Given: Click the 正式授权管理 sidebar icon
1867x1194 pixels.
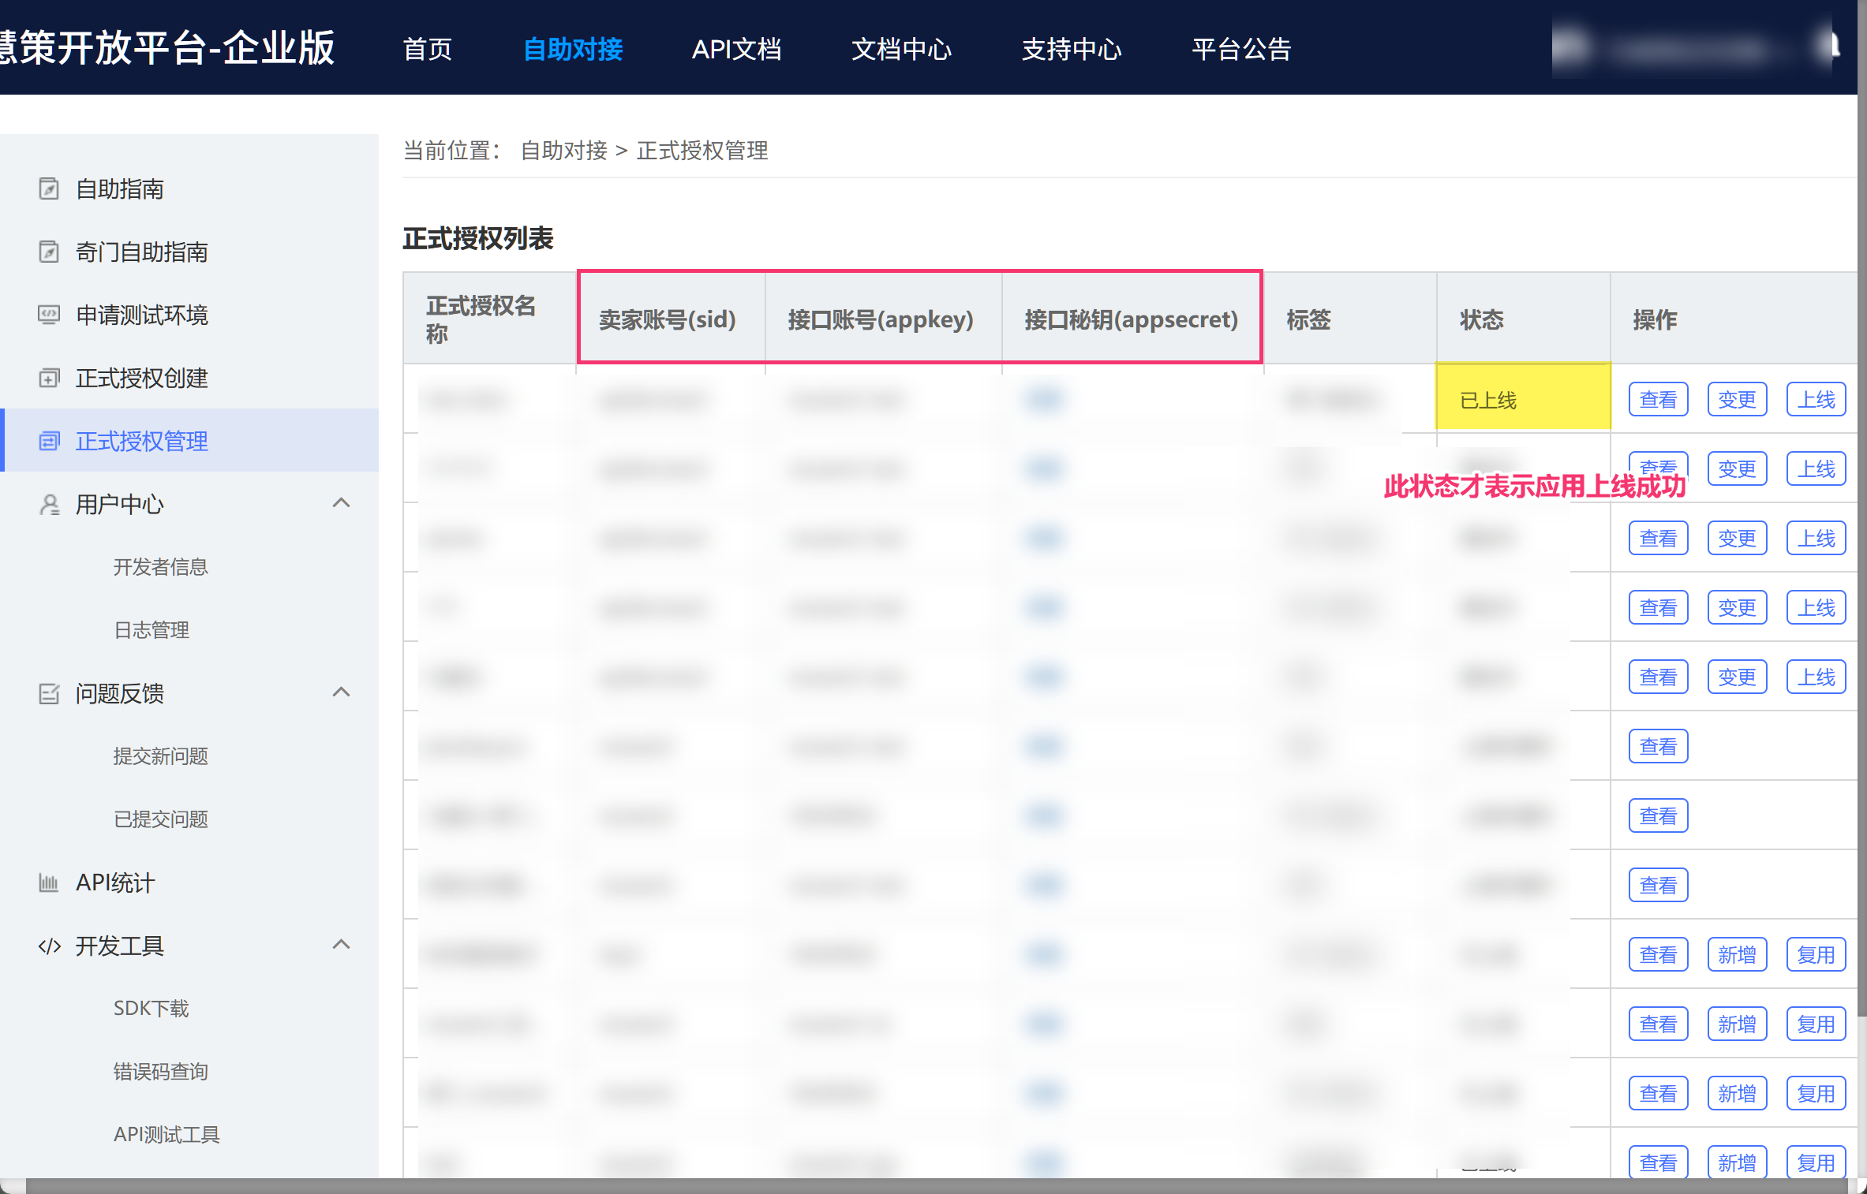Looking at the screenshot, I should coord(49,442).
